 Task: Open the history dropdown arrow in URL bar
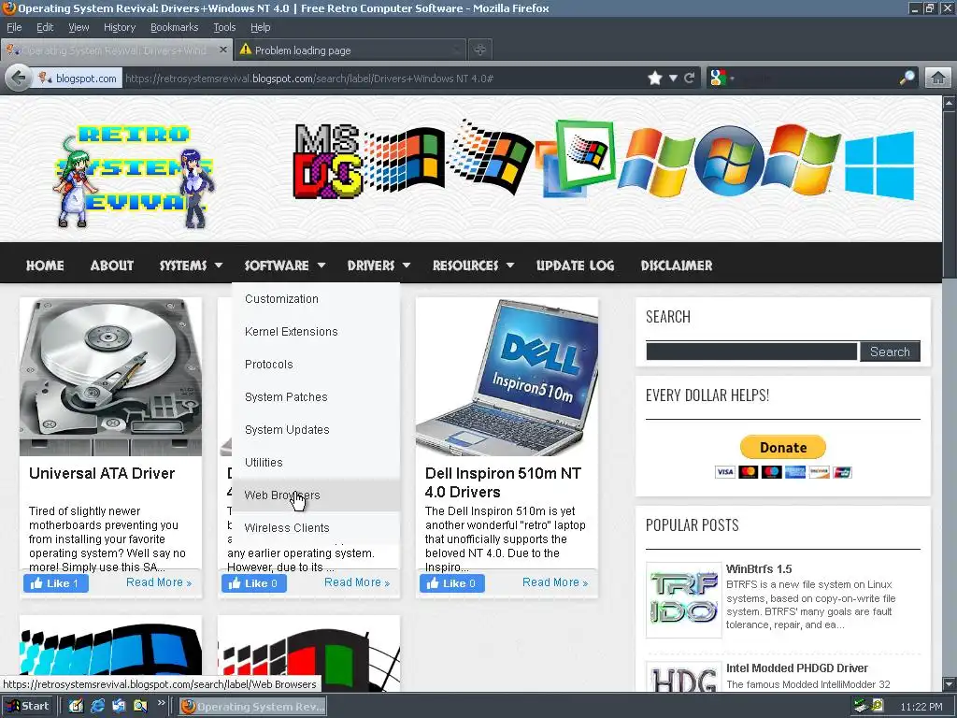coord(673,79)
